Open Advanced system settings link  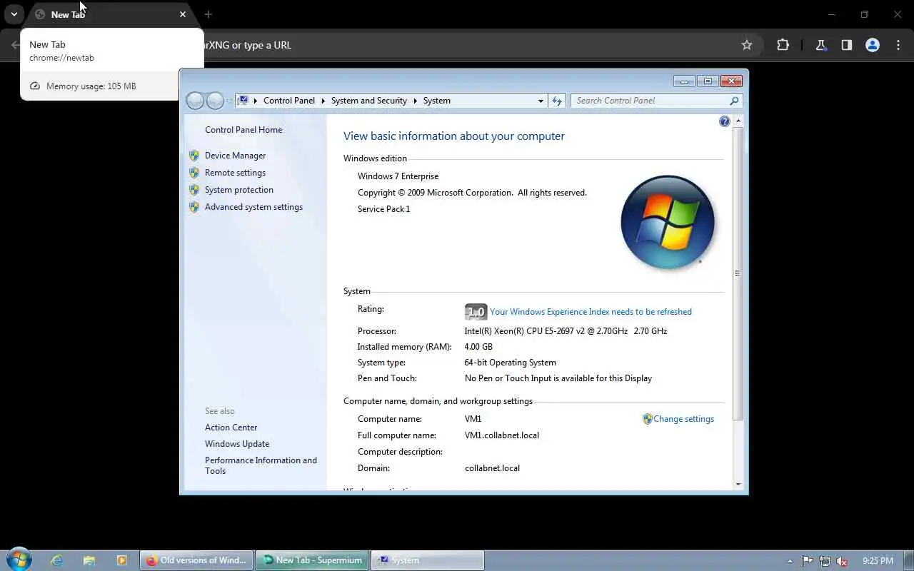point(253,207)
